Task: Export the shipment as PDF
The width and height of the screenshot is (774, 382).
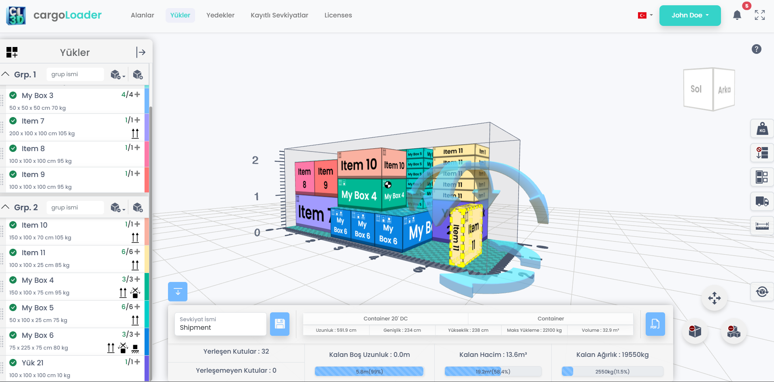Action: [x=655, y=324]
